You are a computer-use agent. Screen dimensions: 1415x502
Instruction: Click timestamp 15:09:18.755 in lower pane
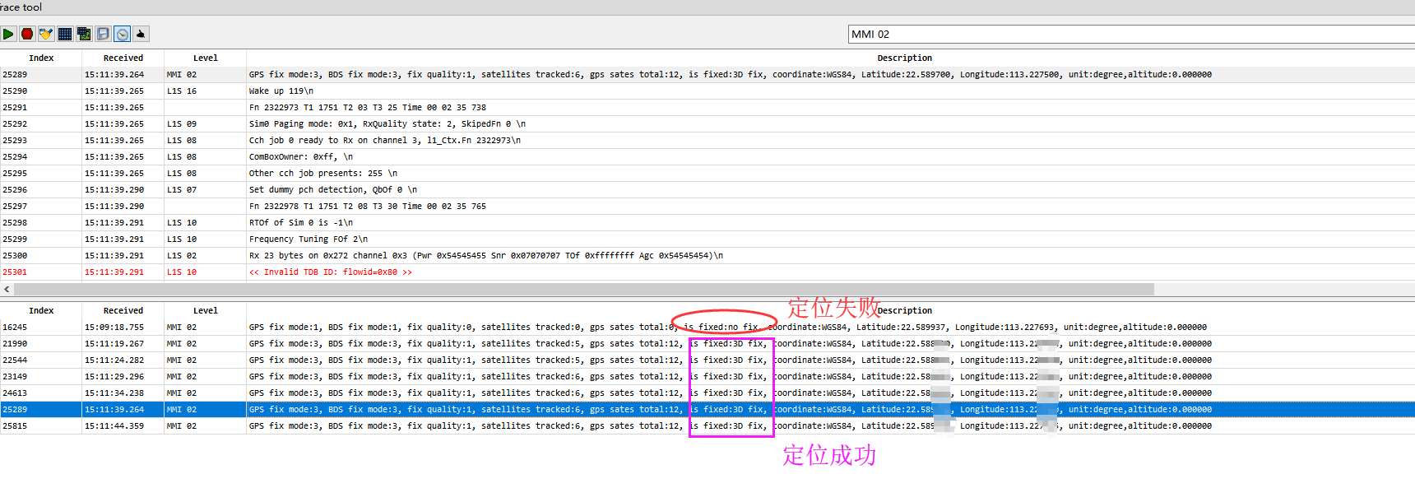click(114, 328)
